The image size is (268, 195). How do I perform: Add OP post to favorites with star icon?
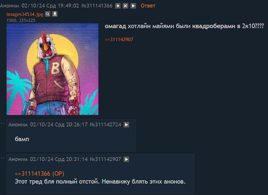[118, 6]
